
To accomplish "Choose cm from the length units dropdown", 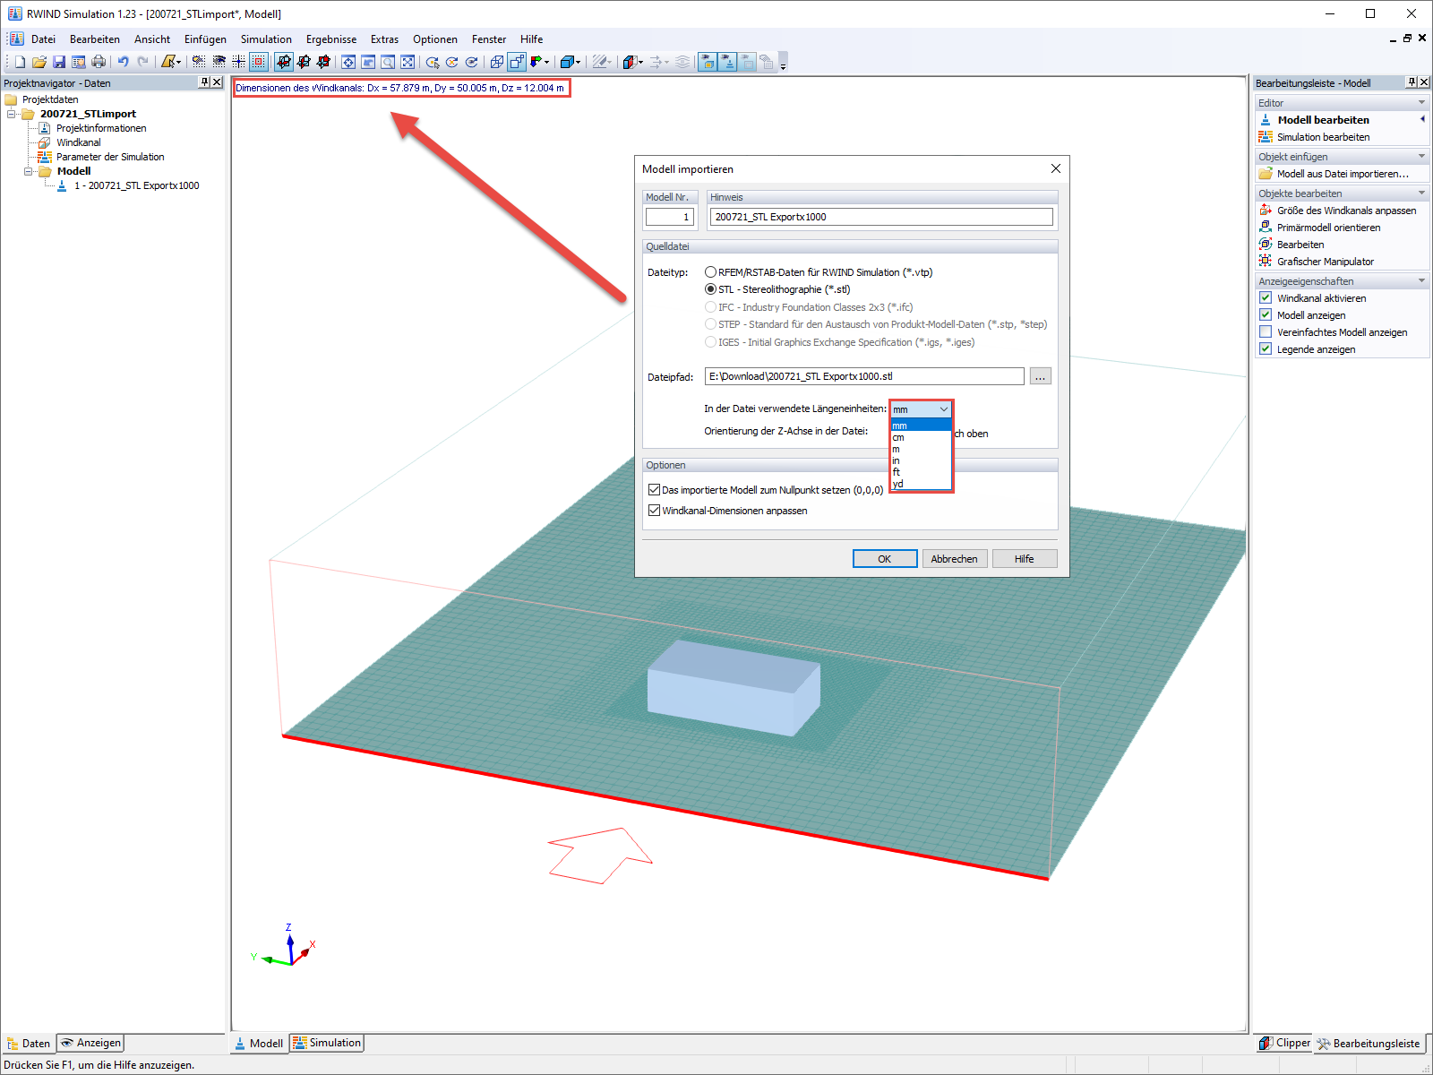I will [x=897, y=437].
